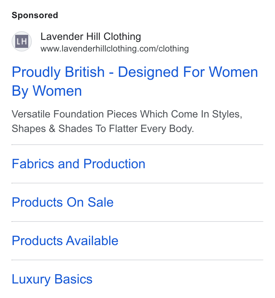275x298 pixels.
Task: Click the word 'Body.' ending the description
Action: 182,129
